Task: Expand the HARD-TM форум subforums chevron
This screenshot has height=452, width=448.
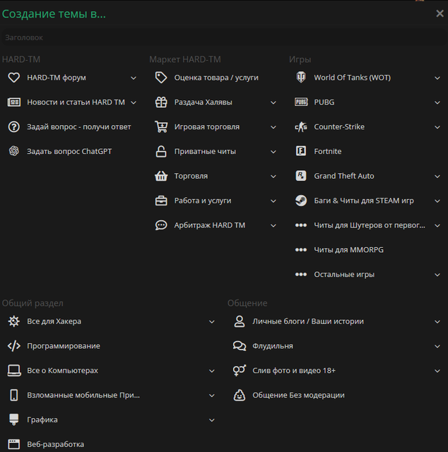Action: pyautogui.click(x=134, y=78)
